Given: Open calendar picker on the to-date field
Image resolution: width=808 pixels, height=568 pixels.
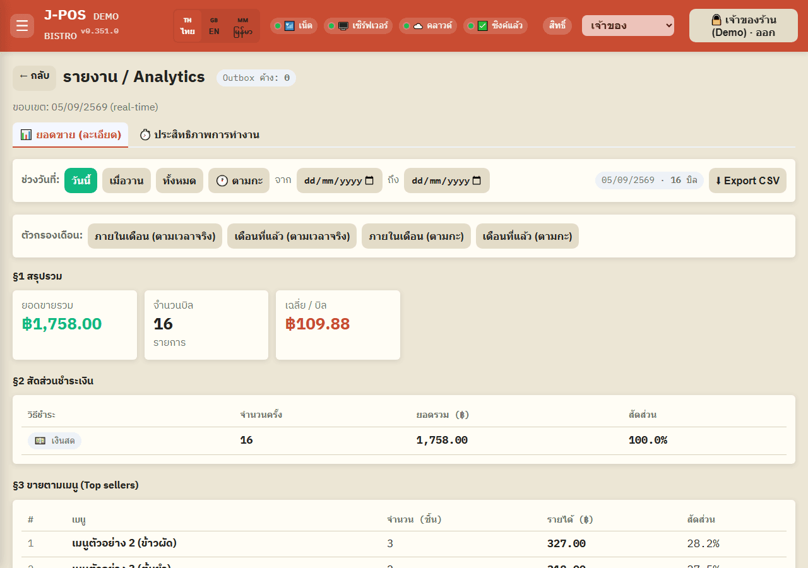Looking at the screenshot, I should (477, 180).
